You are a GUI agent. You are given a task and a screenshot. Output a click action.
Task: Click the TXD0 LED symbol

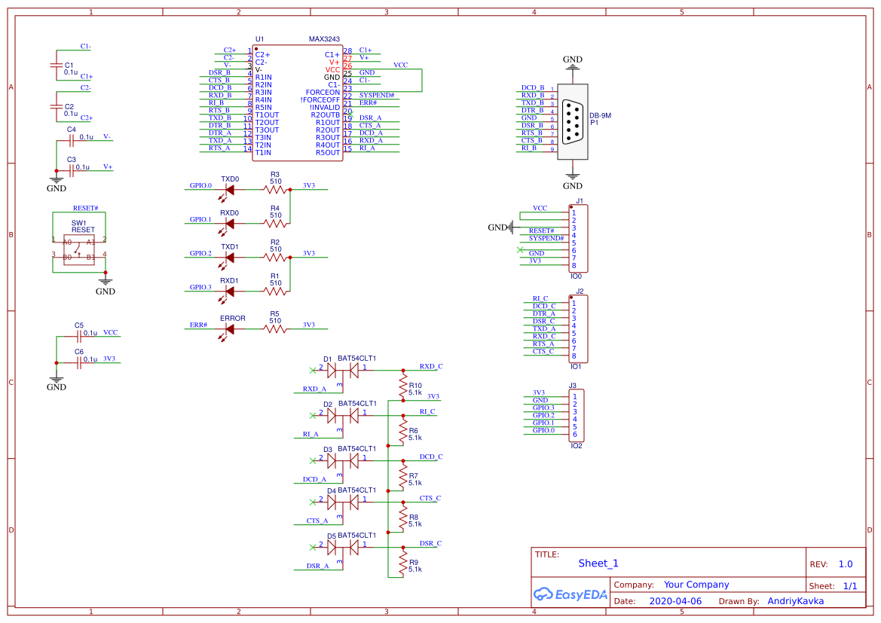tap(229, 188)
